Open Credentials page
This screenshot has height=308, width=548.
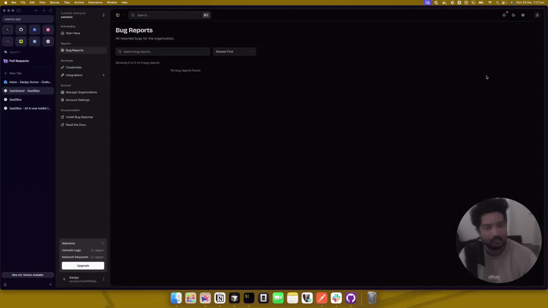[x=83, y=67]
